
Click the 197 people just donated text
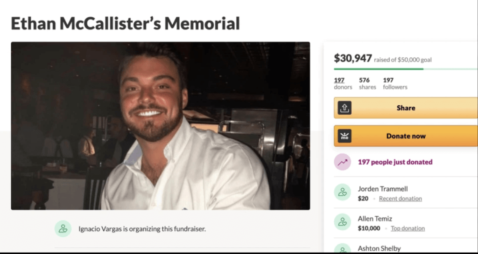pos(395,162)
